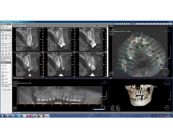This screenshot has height=137, width=173.
Task: Expand the Output section
Action: pos(6,60)
